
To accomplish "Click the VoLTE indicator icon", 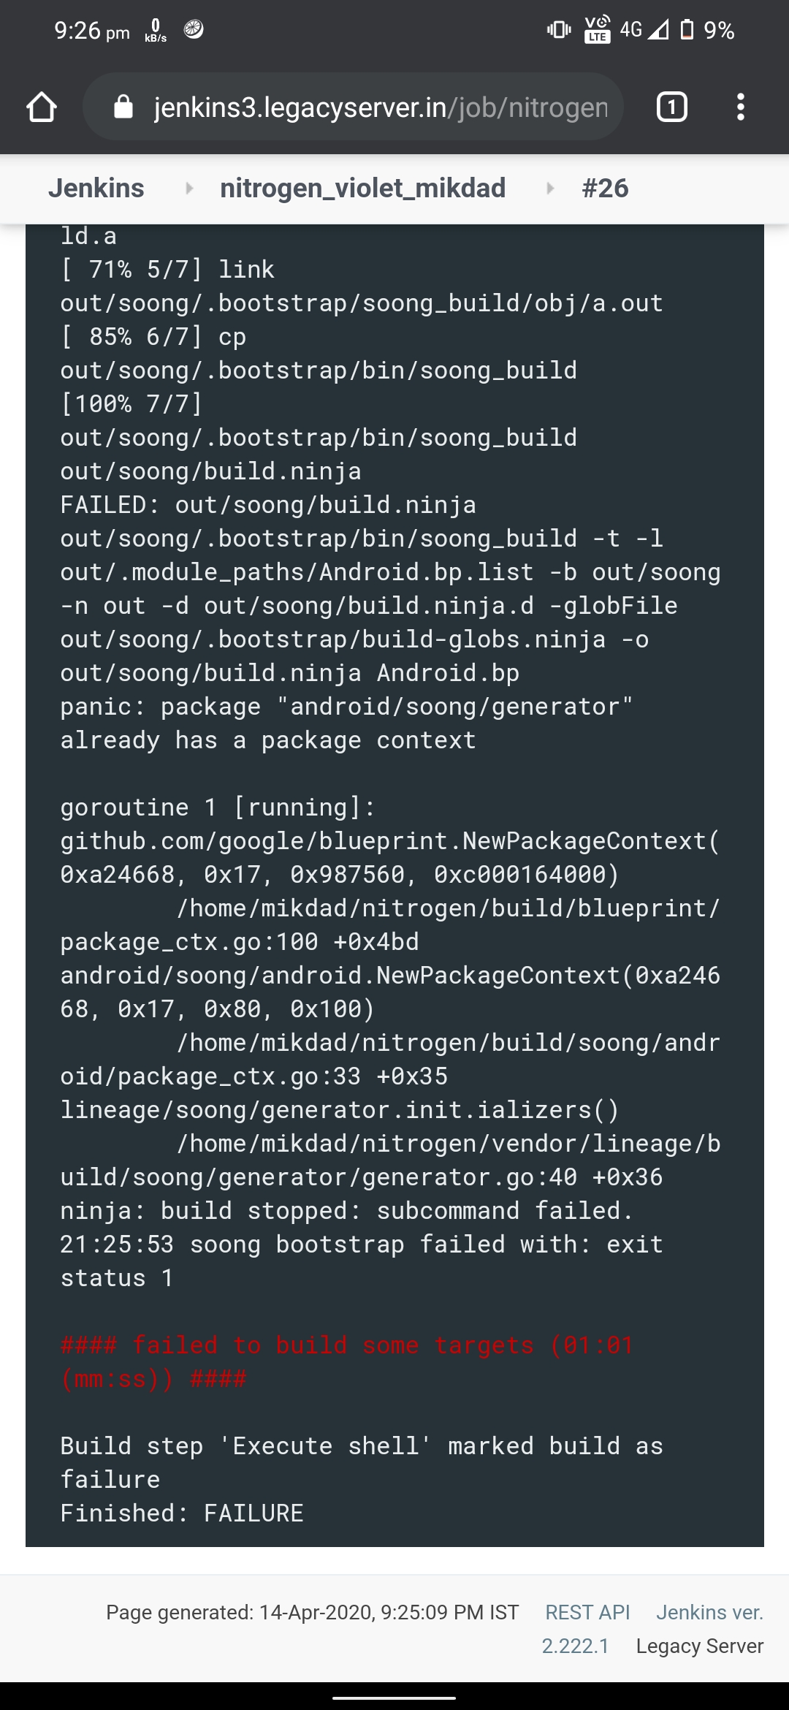I will tap(596, 29).
